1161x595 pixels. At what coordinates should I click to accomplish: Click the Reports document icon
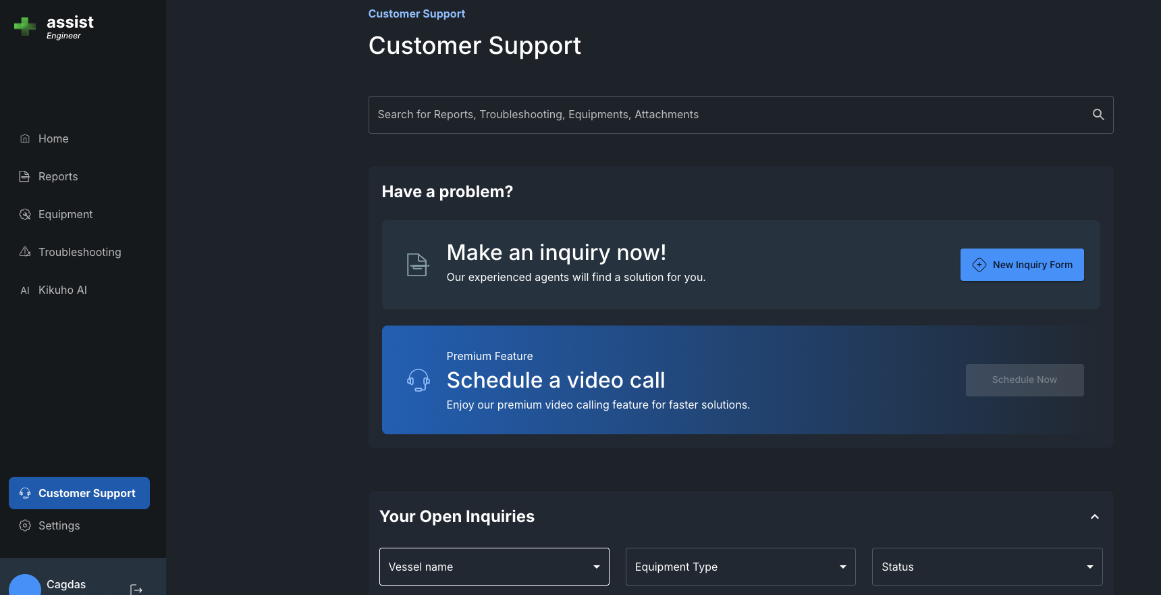[x=25, y=176]
